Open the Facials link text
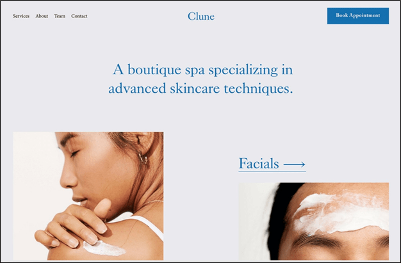Screen dimensions: 401x263 [x=259, y=164]
